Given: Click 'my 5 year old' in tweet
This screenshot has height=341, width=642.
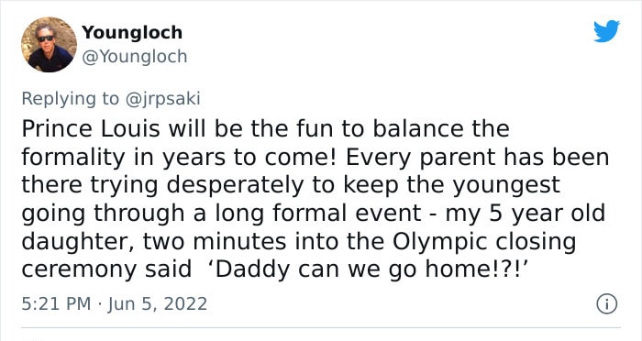Looking at the screenshot, I should pyautogui.click(x=526, y=214).
